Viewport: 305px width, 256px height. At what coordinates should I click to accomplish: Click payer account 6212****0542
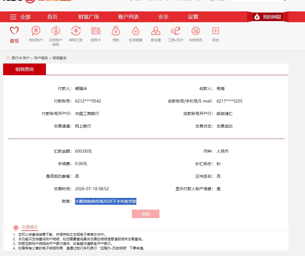pos(88,101)
